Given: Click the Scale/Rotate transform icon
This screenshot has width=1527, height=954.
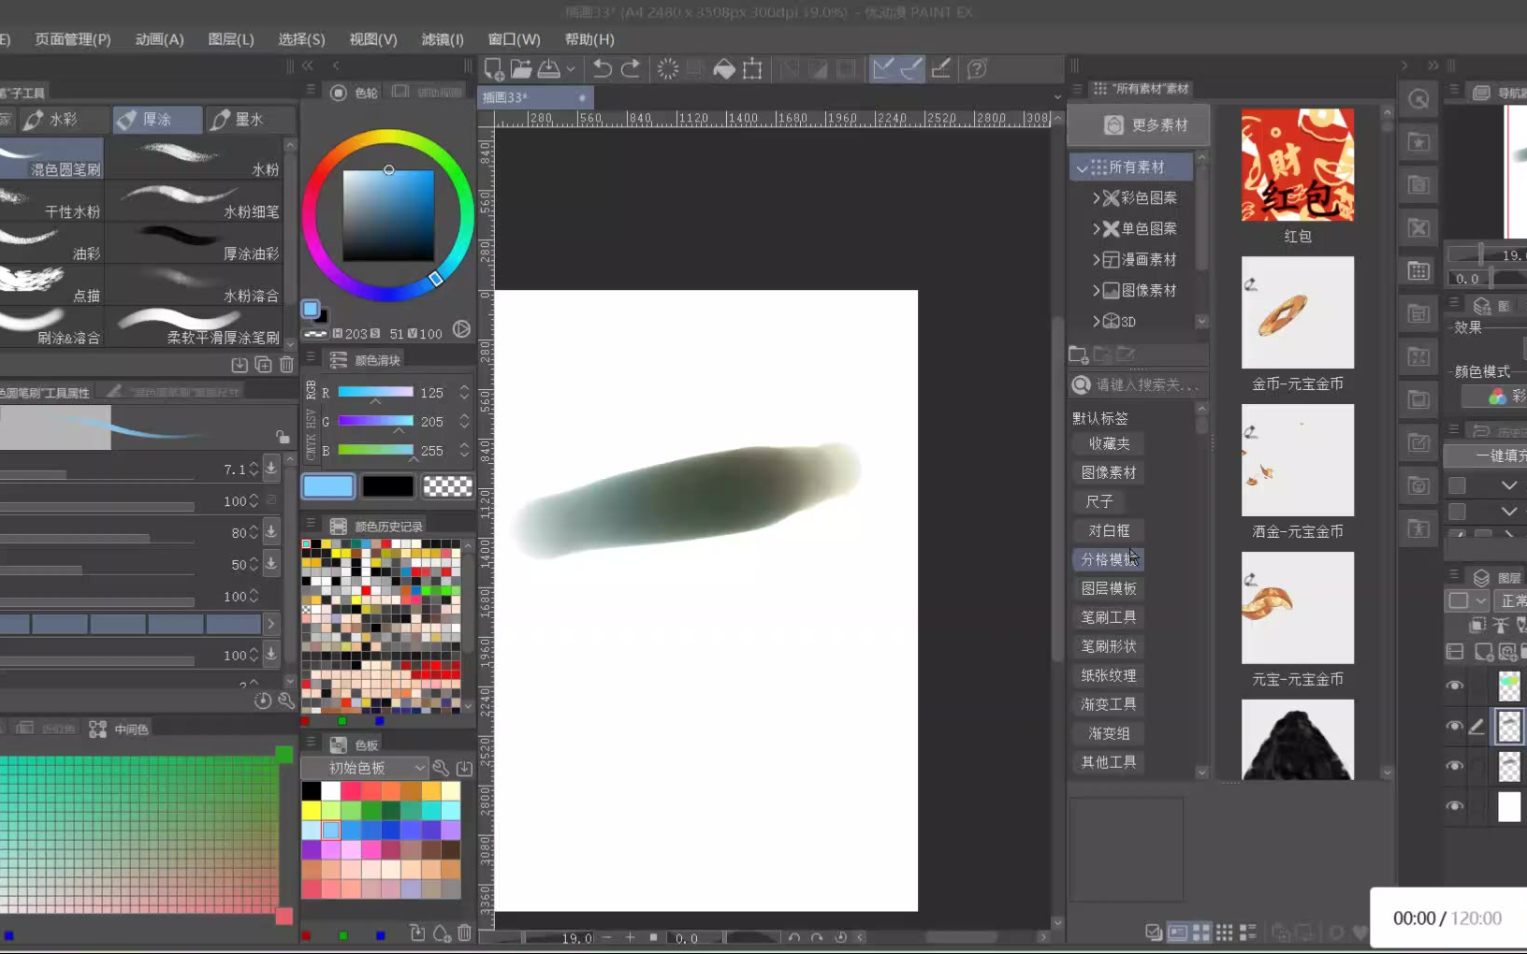Looking at the screenshot, I should pyautogui.click(x=752, y=69).
